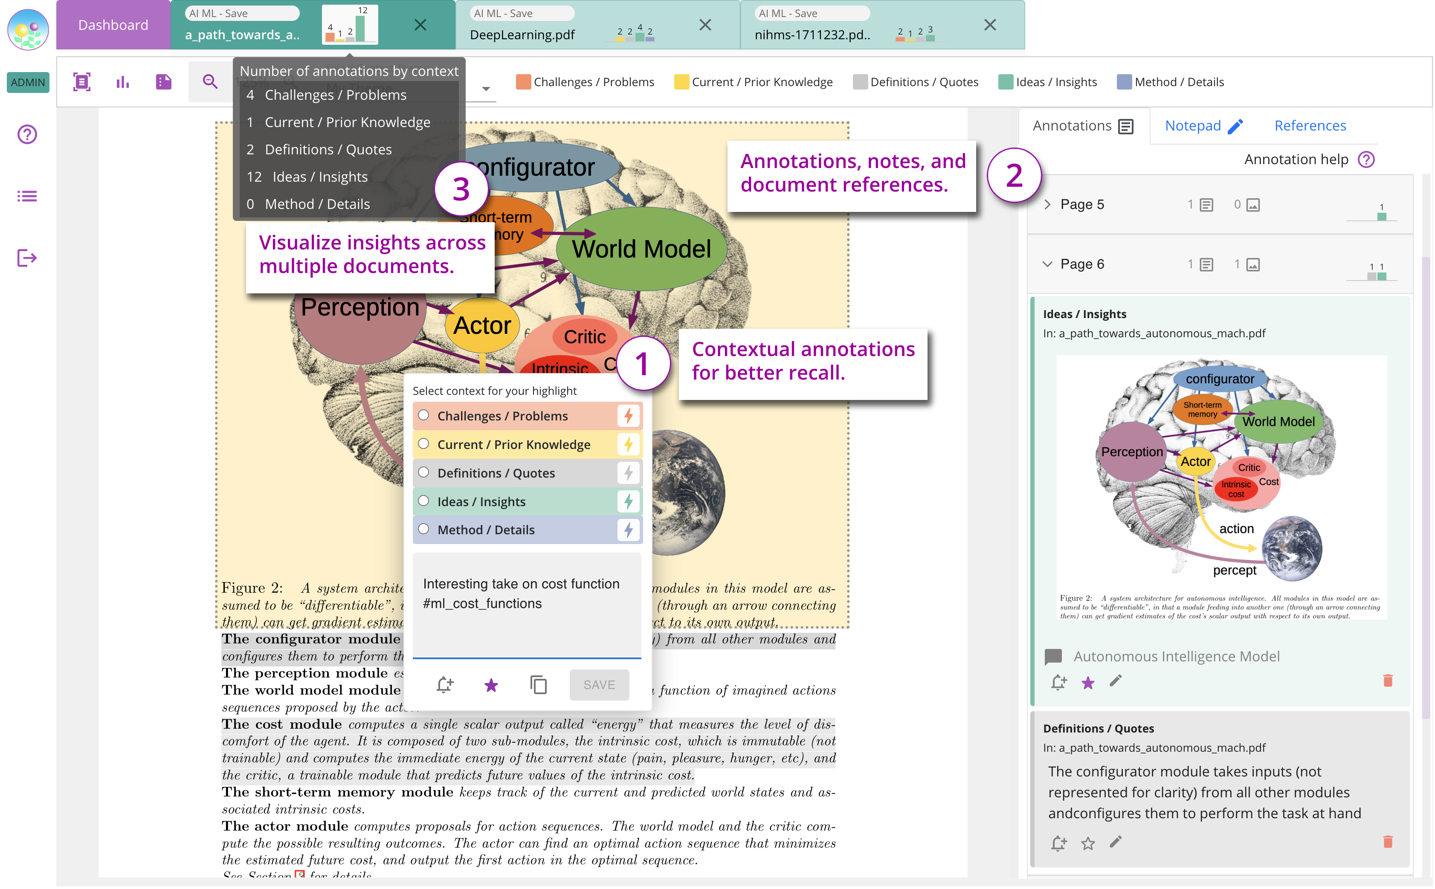Click the zoom magnifier toolbar icon
Screen dimensions: 1435x889
coord(210,82)
